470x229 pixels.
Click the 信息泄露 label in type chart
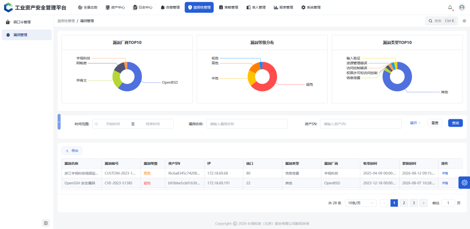coord(353,78)
